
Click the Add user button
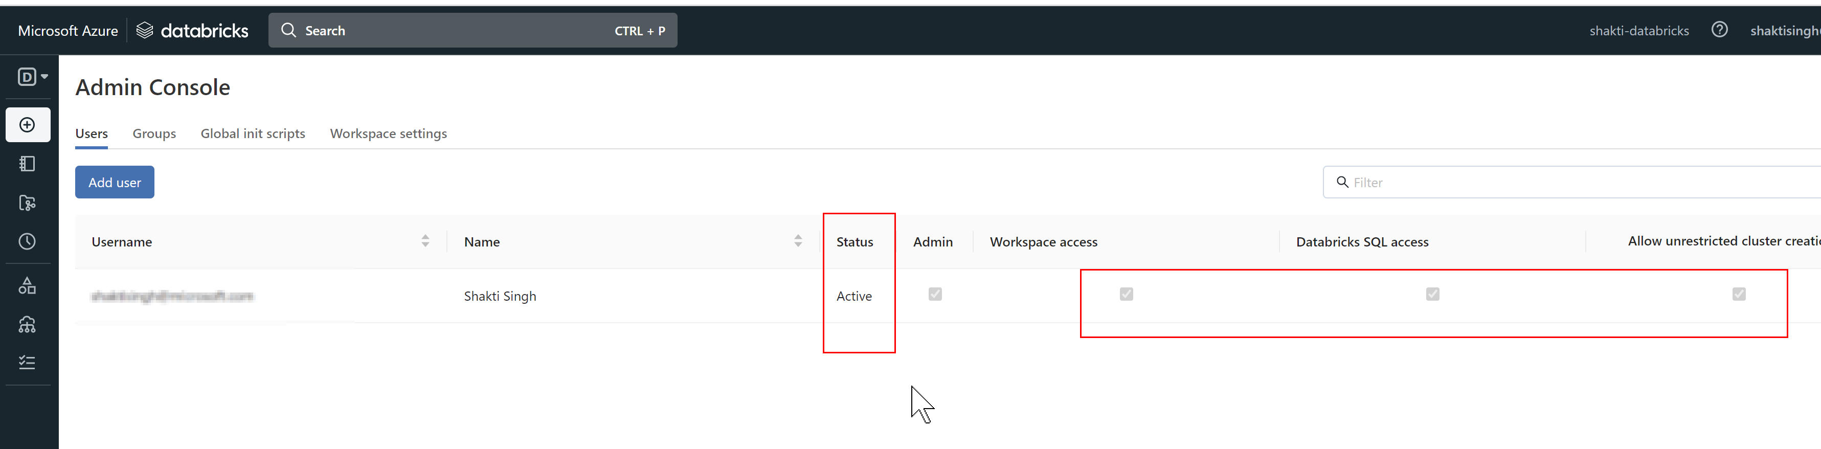tap(115, 183)
